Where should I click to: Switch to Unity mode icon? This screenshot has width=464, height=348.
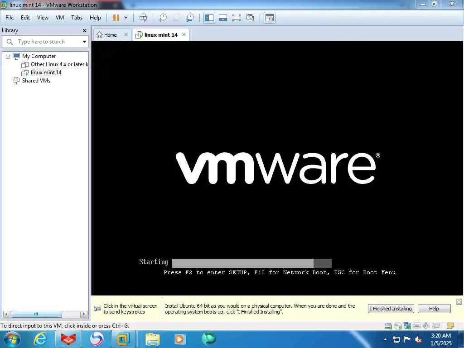[250, 18]
